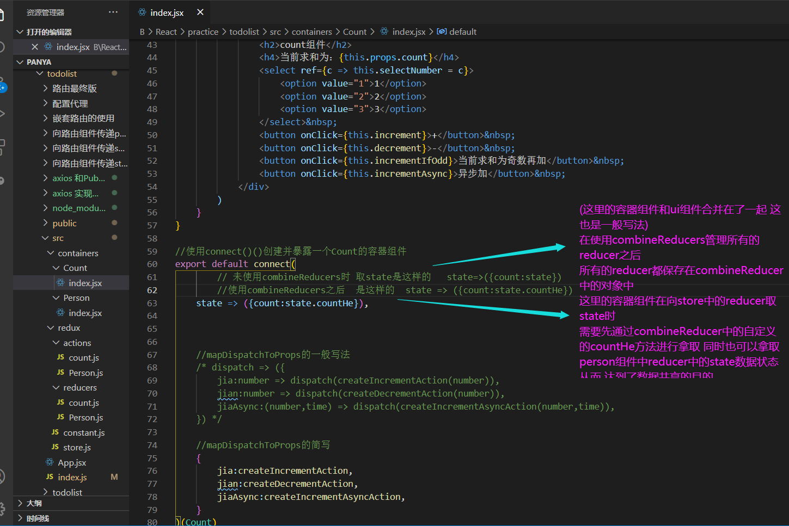Click code line jia:createIncrementAction,

[x=285, y=471]
